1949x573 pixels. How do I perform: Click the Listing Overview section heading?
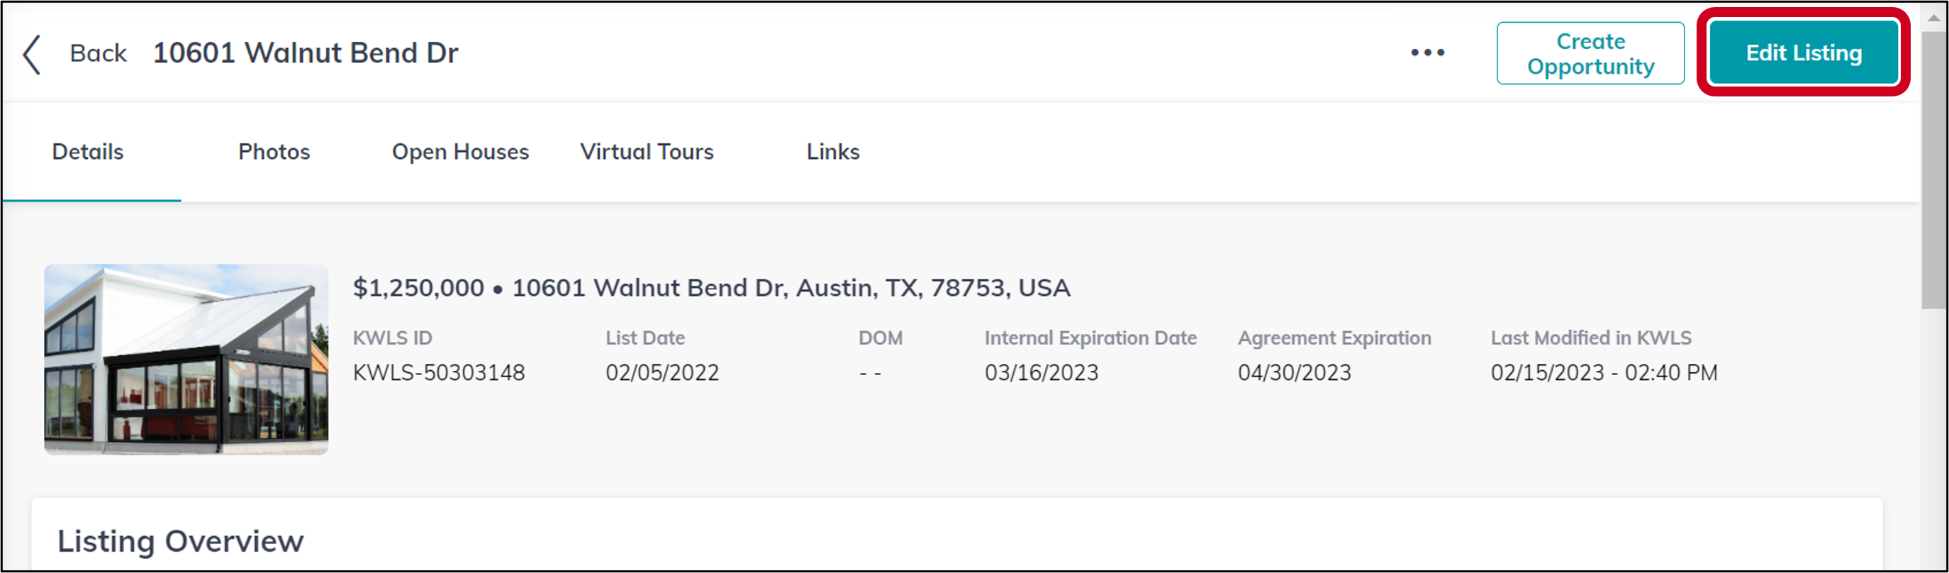coord(181,541)
